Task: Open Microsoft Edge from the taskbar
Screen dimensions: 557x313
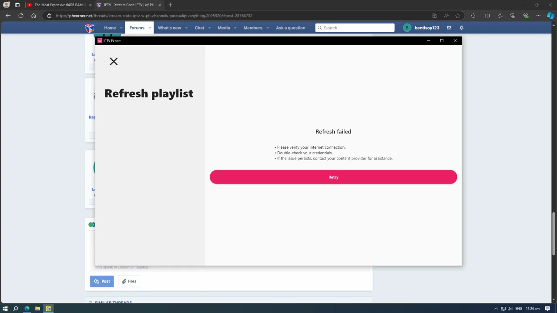Action: pyautogui.click(x=27, y=309)
